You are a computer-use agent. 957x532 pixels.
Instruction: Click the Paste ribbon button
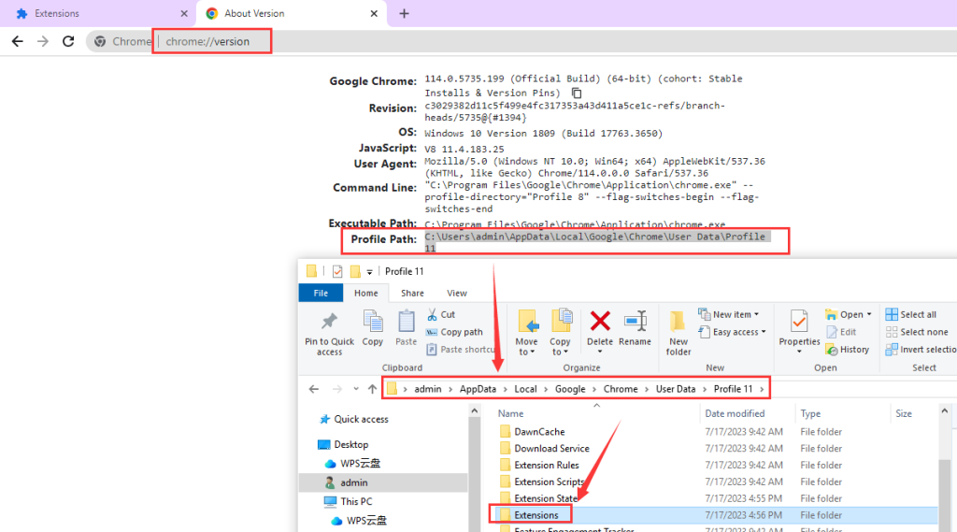(x=406, y=328)
